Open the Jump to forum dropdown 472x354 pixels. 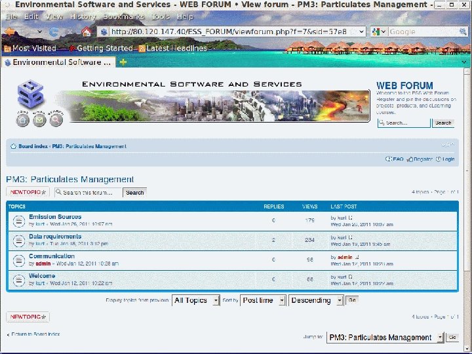385,338
